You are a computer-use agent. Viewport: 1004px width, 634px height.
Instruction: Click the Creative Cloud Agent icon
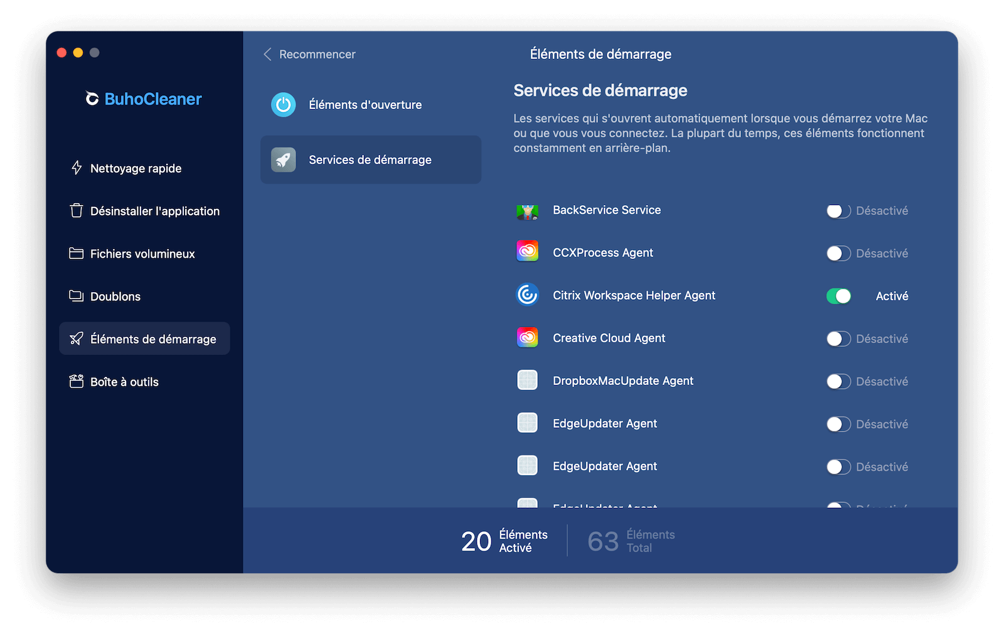[528, 337]
